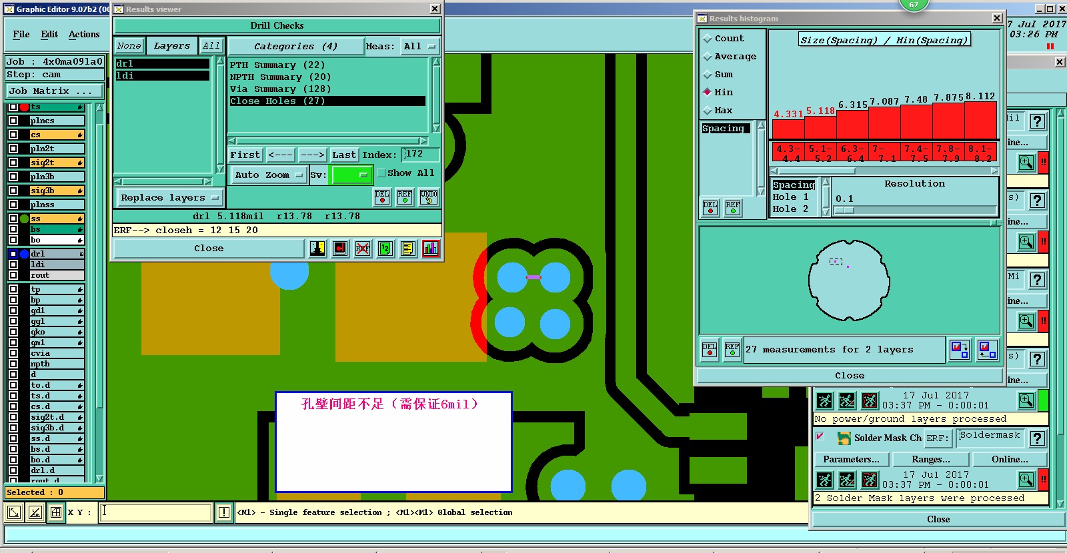Viewport: 1067px width, 553px height.
Task: Open the Edit menu
Action: (x=49, y=34)
